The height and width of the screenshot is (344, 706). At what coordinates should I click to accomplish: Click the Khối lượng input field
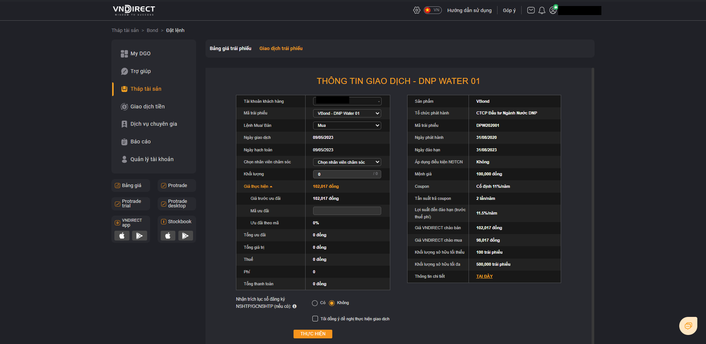click(347, 174)
